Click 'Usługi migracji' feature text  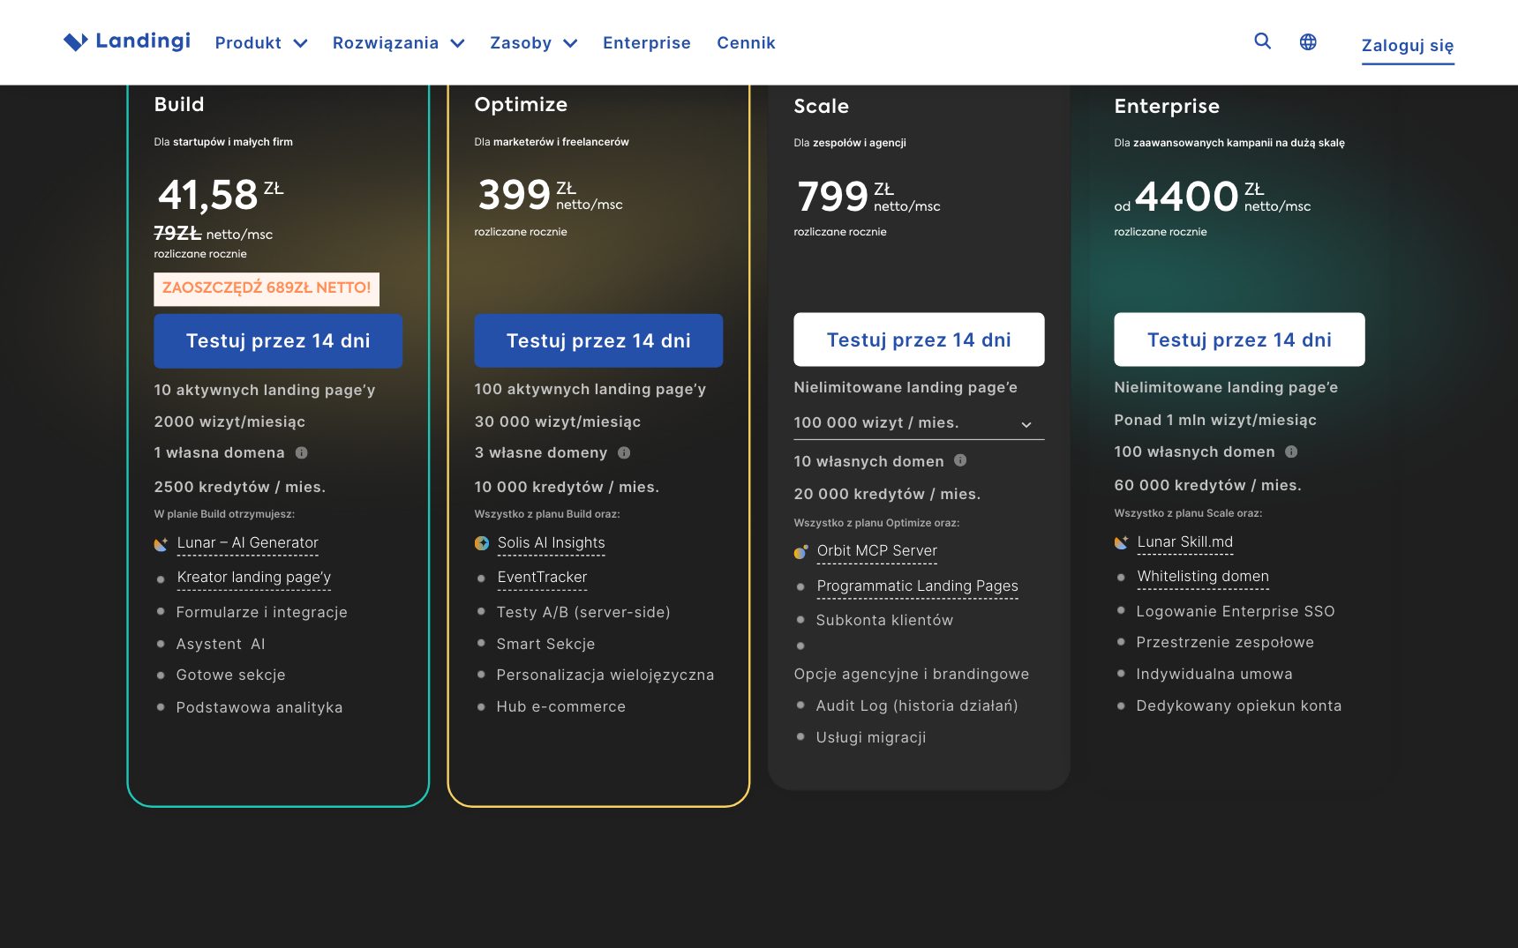tap(871, 737)
